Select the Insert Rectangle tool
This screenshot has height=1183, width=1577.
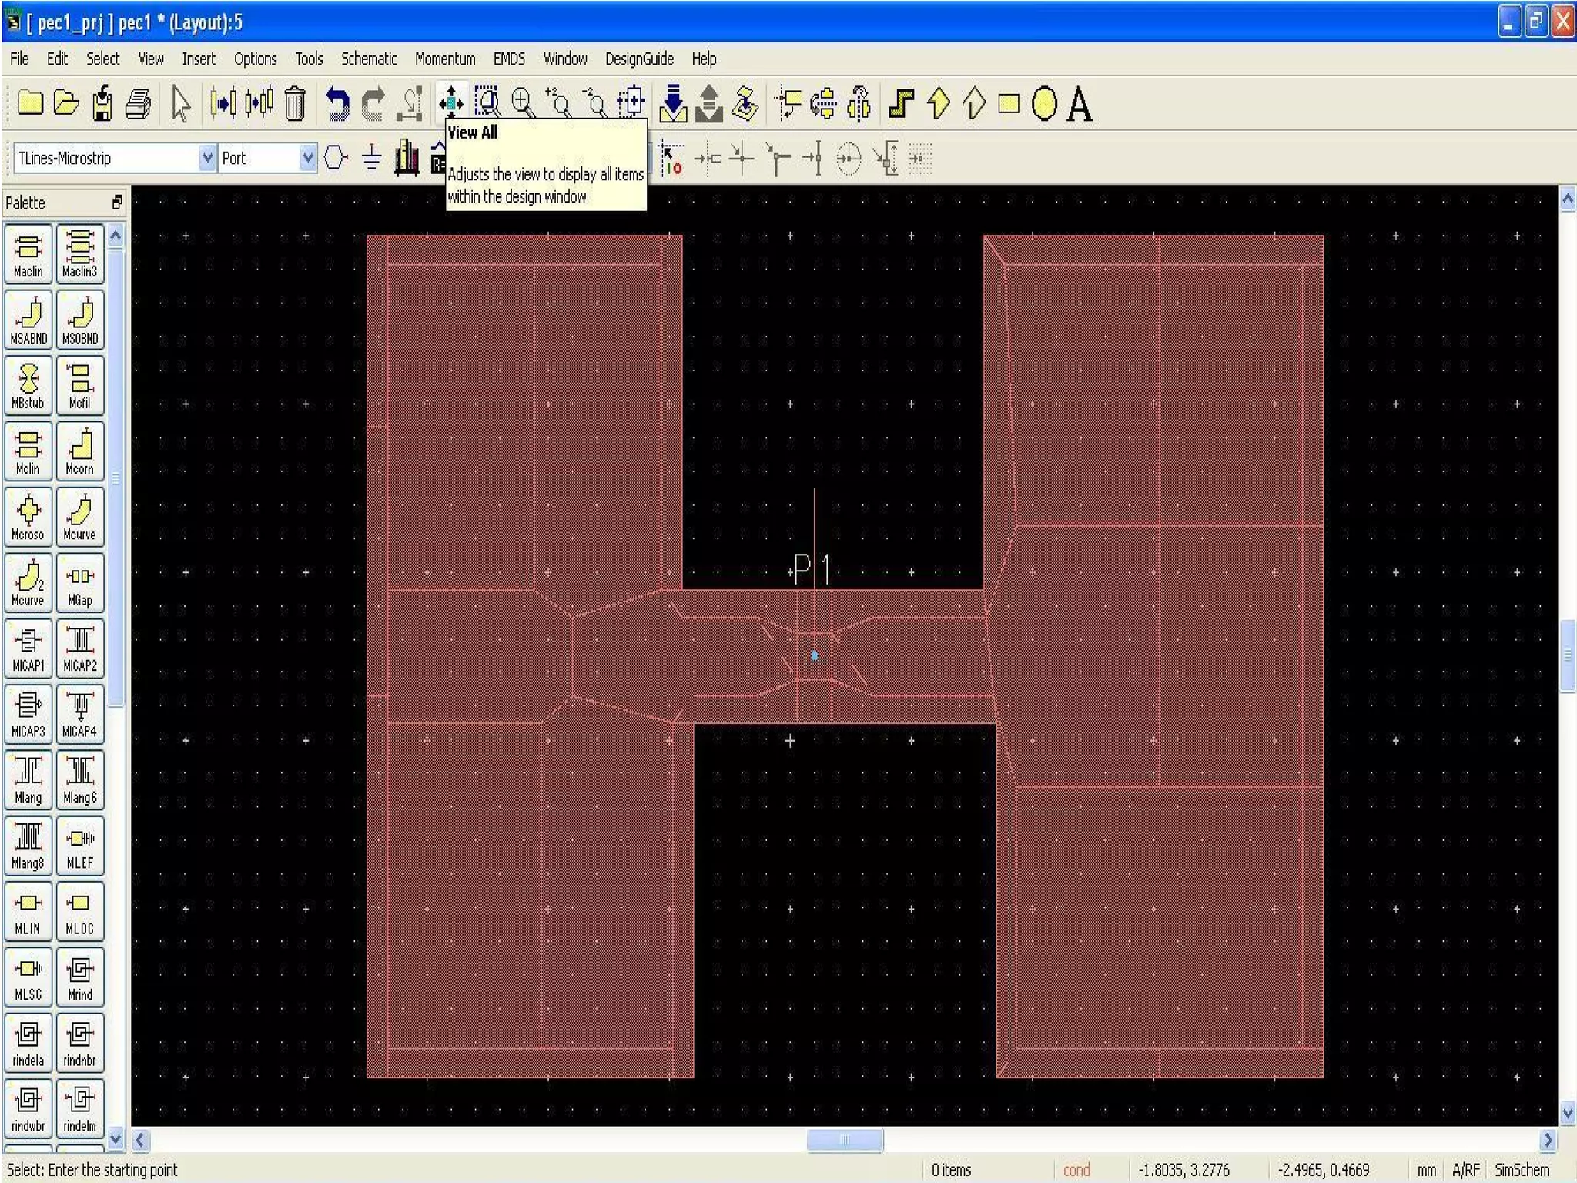click(x=1009, y=104)
